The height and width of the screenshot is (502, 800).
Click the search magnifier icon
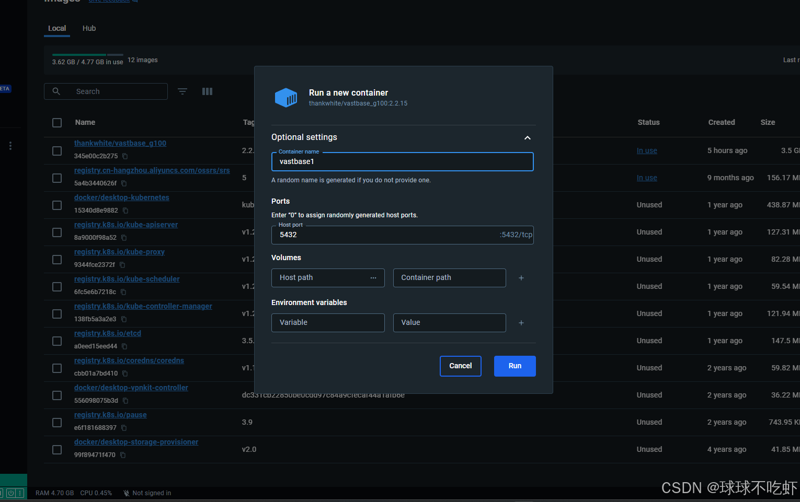(56, 91)
